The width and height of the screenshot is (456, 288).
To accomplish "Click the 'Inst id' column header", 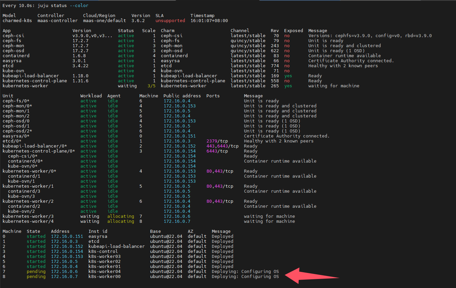I will (x=98, y=231).
